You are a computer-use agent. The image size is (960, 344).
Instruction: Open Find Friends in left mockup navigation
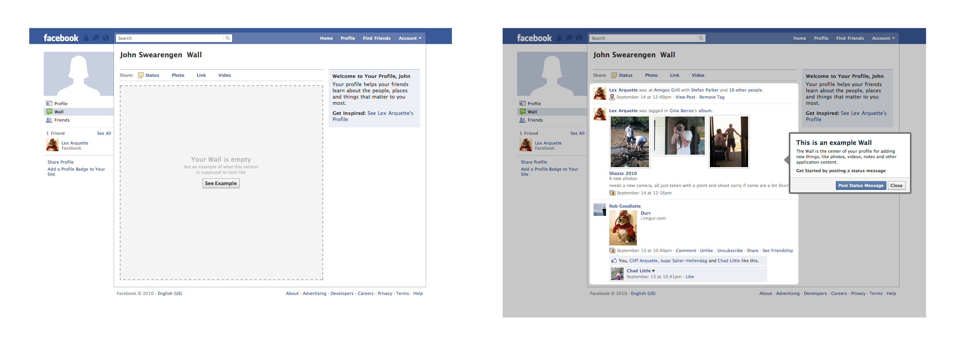click(377, 38)
